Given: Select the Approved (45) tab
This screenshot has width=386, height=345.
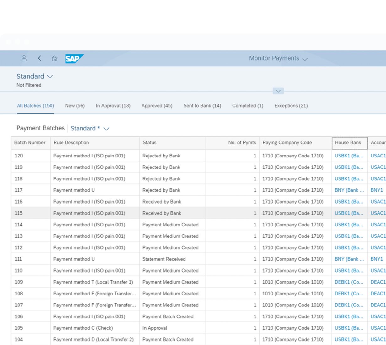Looking at the screenshot, I should pos(157,106).
